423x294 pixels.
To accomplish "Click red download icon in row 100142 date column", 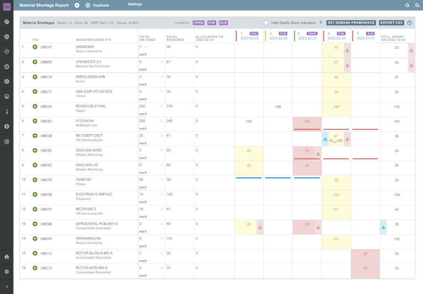I will tap(347, 50).
